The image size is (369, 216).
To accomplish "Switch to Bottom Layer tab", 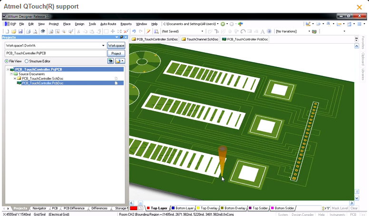I will point(182,208).
